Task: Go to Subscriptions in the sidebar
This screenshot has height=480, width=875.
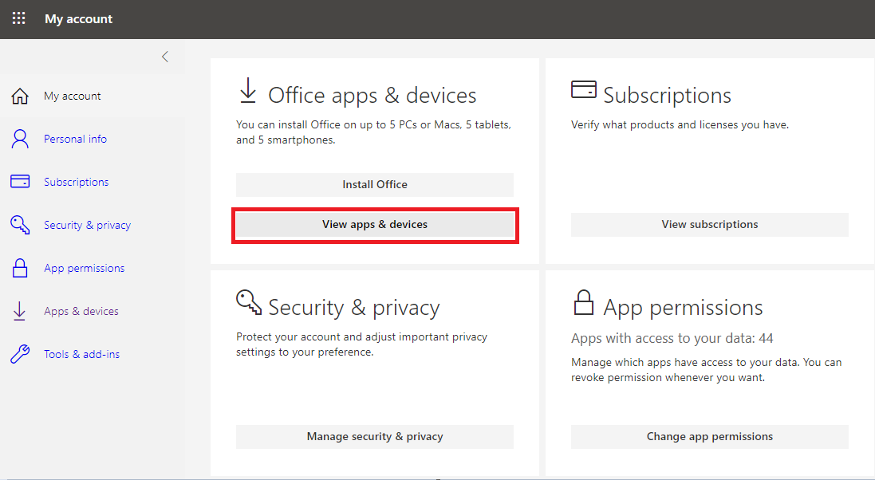Action: click(x=77, y=182)
